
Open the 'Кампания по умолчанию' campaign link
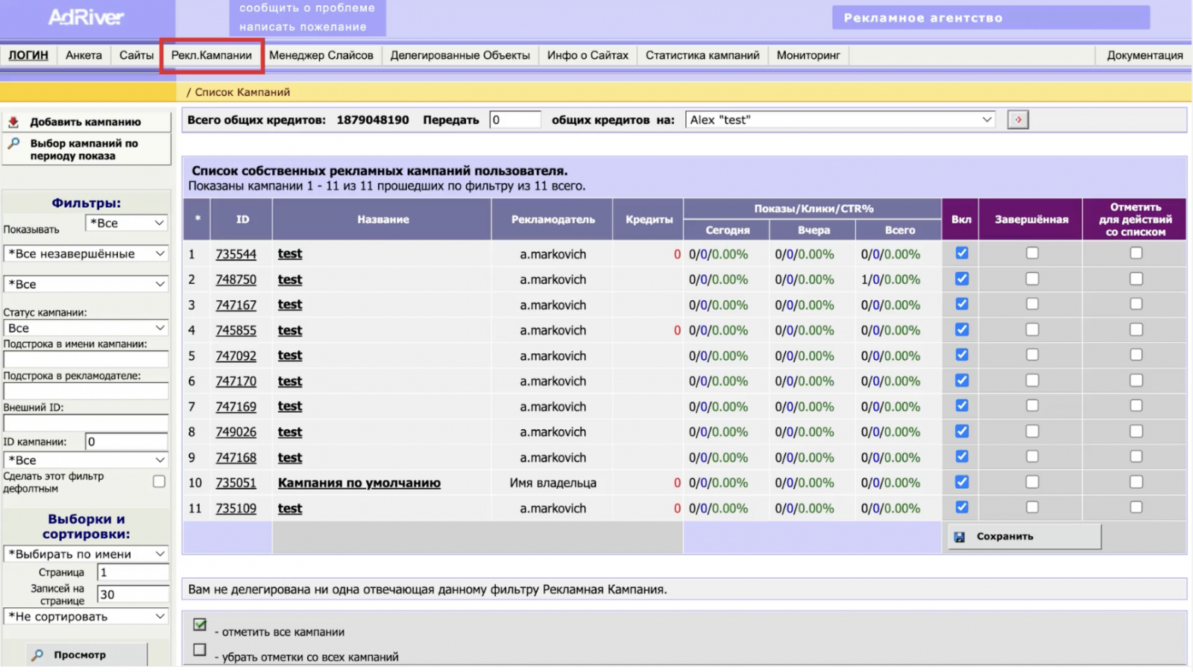point(359,483)
